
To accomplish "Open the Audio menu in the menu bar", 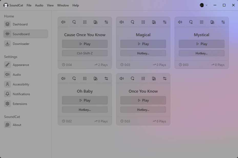I will [x=39, y=5].
